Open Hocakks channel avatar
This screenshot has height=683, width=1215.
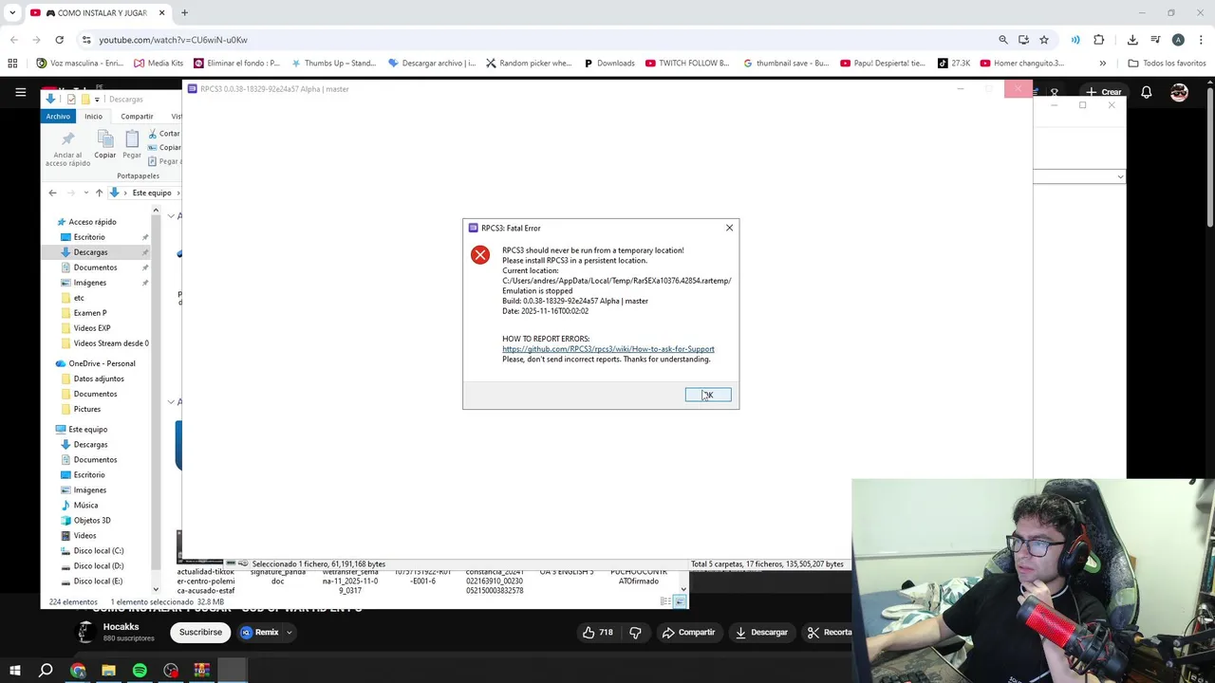[x=85, y=632]
